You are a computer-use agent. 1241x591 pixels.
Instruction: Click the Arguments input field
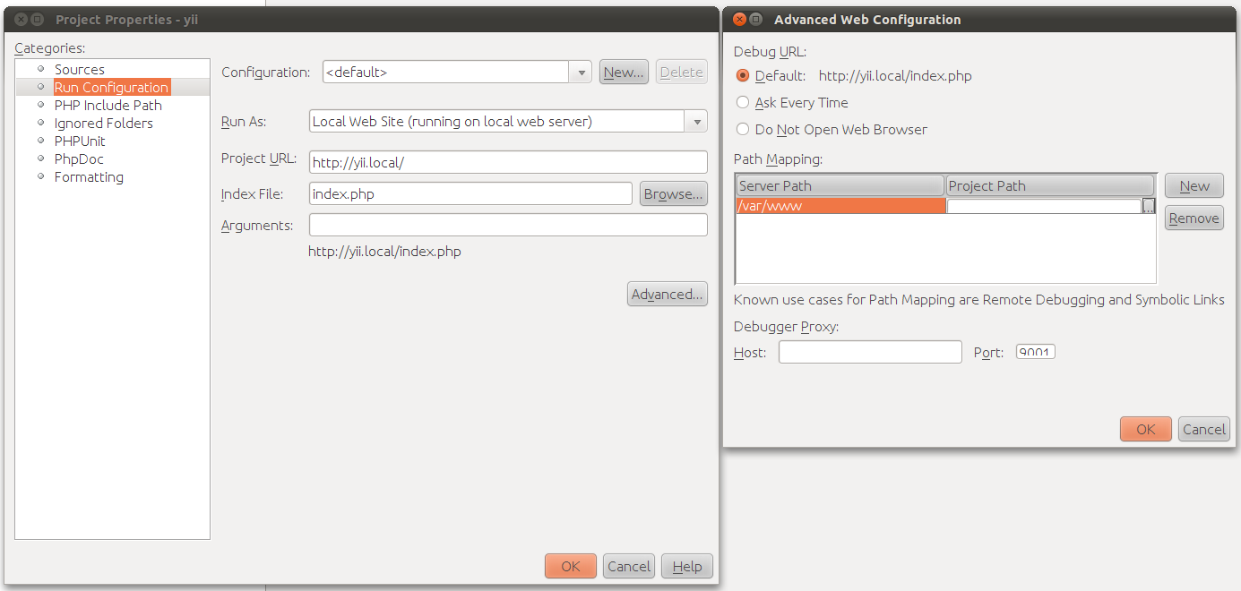[x=508, y=226]
